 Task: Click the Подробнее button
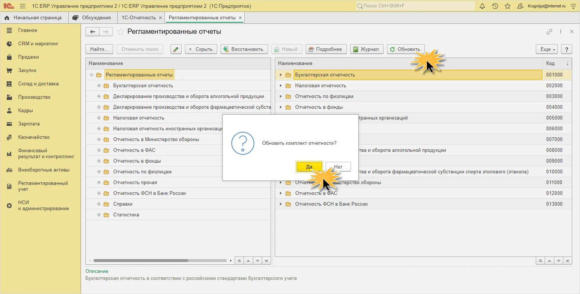326,49
